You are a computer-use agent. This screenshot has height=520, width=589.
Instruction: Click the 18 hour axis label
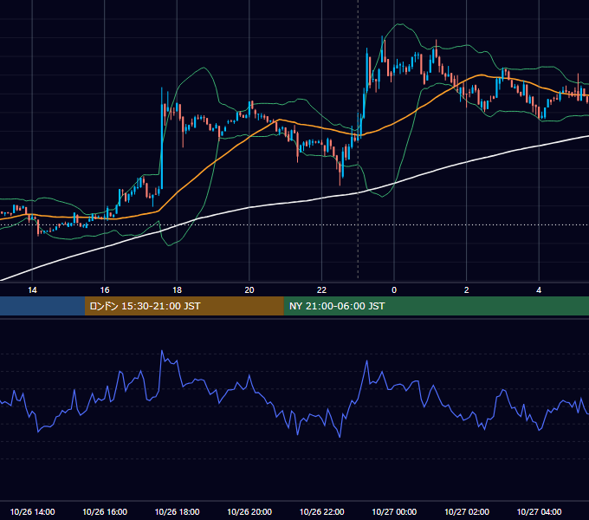[x=177, y=289]
